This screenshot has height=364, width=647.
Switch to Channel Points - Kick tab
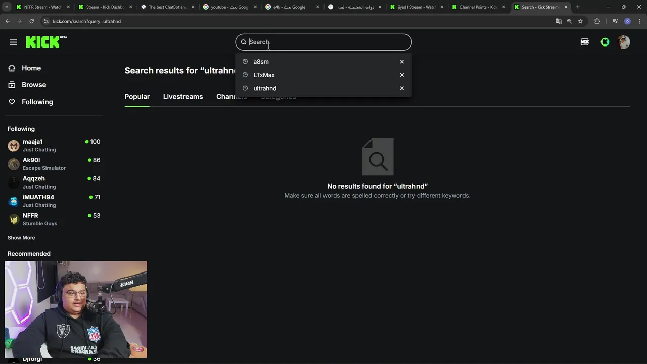pyautogui.click(x=478, y=7)
